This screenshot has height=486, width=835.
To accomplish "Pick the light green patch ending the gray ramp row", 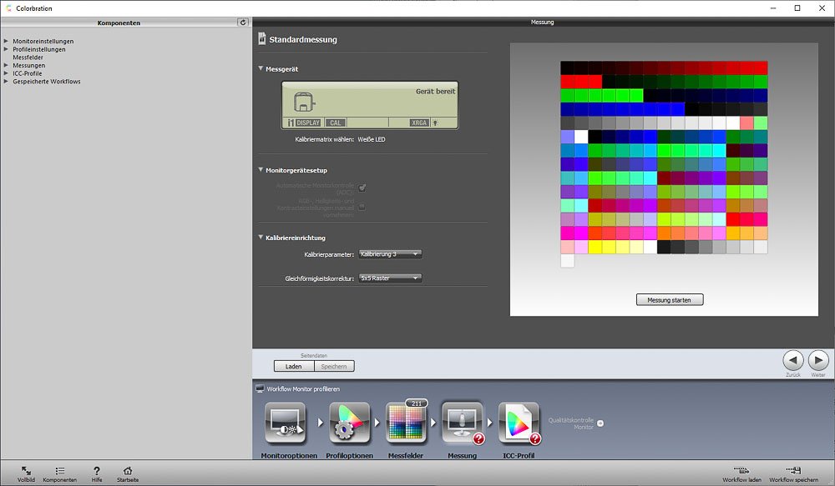I will [761, 123].
